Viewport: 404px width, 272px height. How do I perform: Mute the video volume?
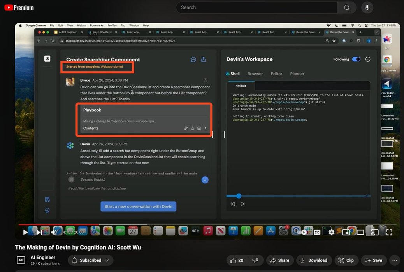click(54, 232)
